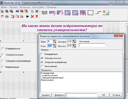Click the purple question heading text

(x=62, y=28)
